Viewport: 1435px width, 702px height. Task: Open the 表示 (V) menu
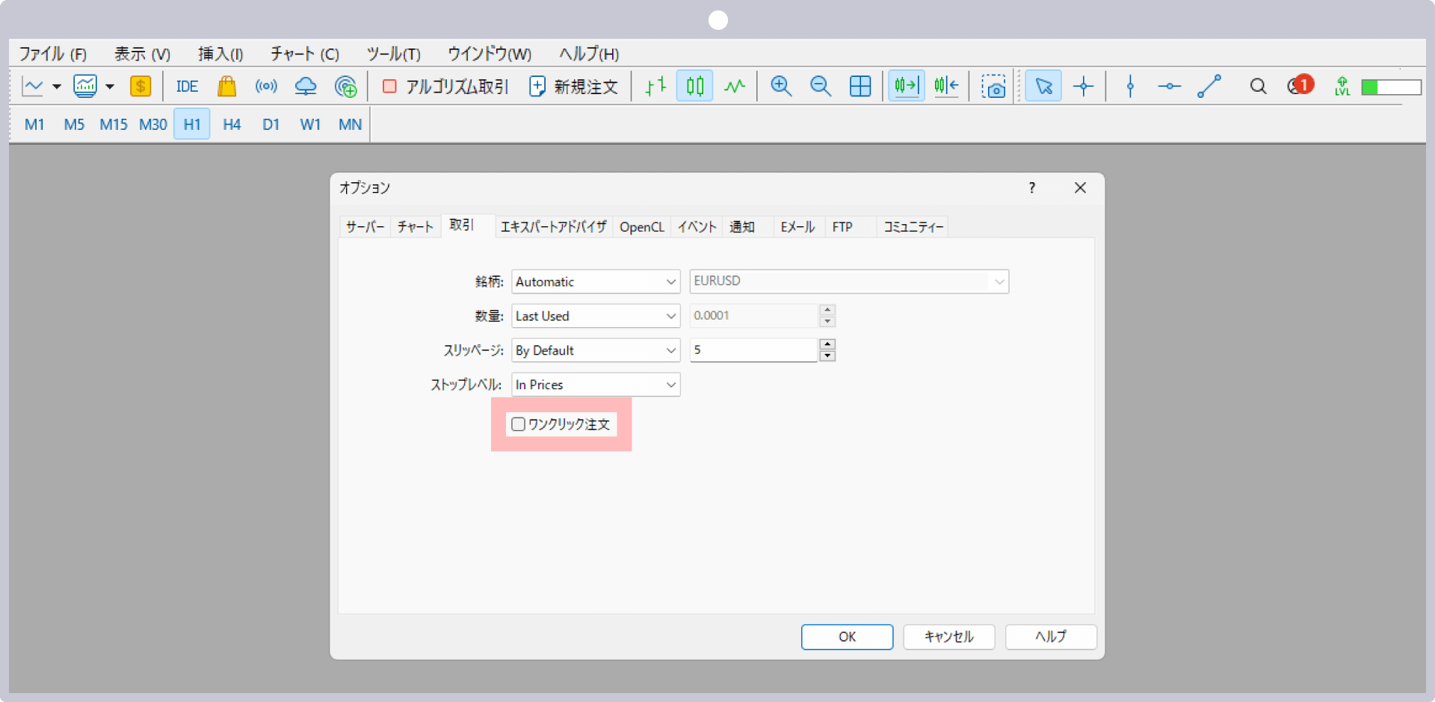[143, 54]
